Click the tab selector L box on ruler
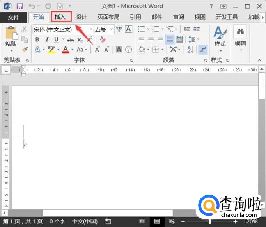 click(6, 70)
